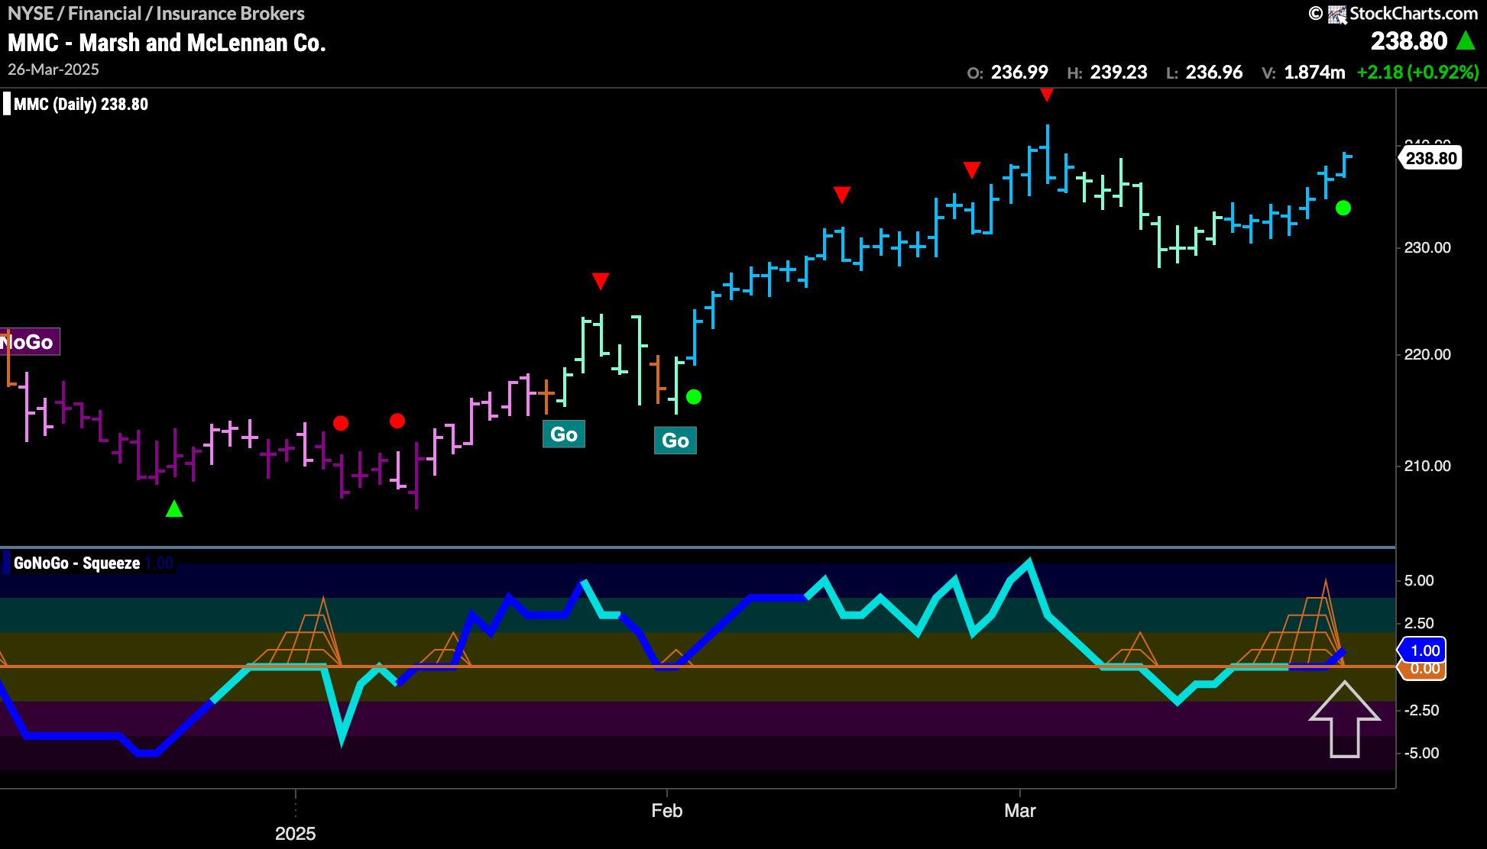1487x849 pixels.
Task: Click the MMC (Daily) 238.80 legend label
Action: pos(81,105)
